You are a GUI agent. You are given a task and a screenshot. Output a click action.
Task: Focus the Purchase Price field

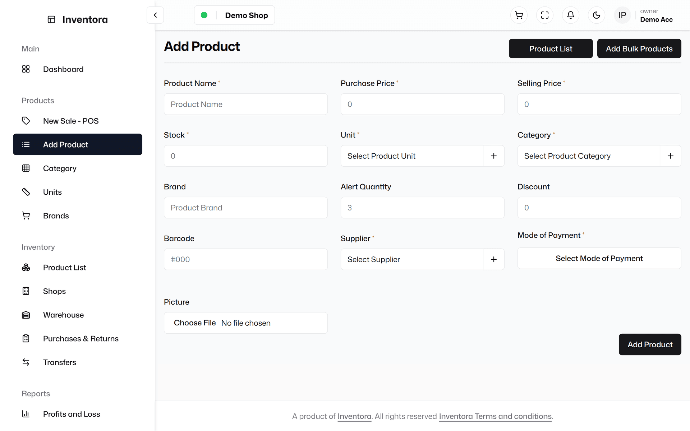tap(423, 104)
